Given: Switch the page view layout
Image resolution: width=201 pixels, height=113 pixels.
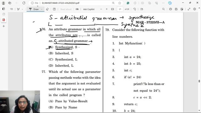Looking at the screenshot, I should (x=142, y=9).
